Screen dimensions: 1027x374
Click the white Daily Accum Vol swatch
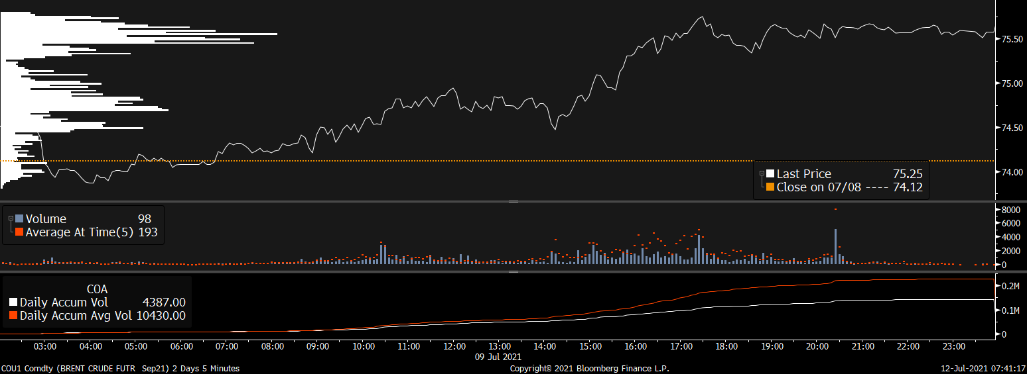13,303
